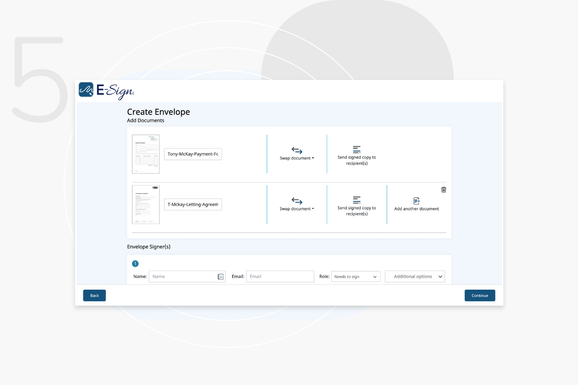This screenshot has width=578, height=385.
Task: Click swap arrows icon for T-Mckay-Letting-Agreement document
Action: (x=297, y=201)
